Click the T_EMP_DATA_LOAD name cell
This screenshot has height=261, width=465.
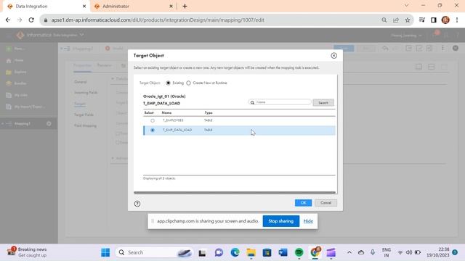click(177, 130)
